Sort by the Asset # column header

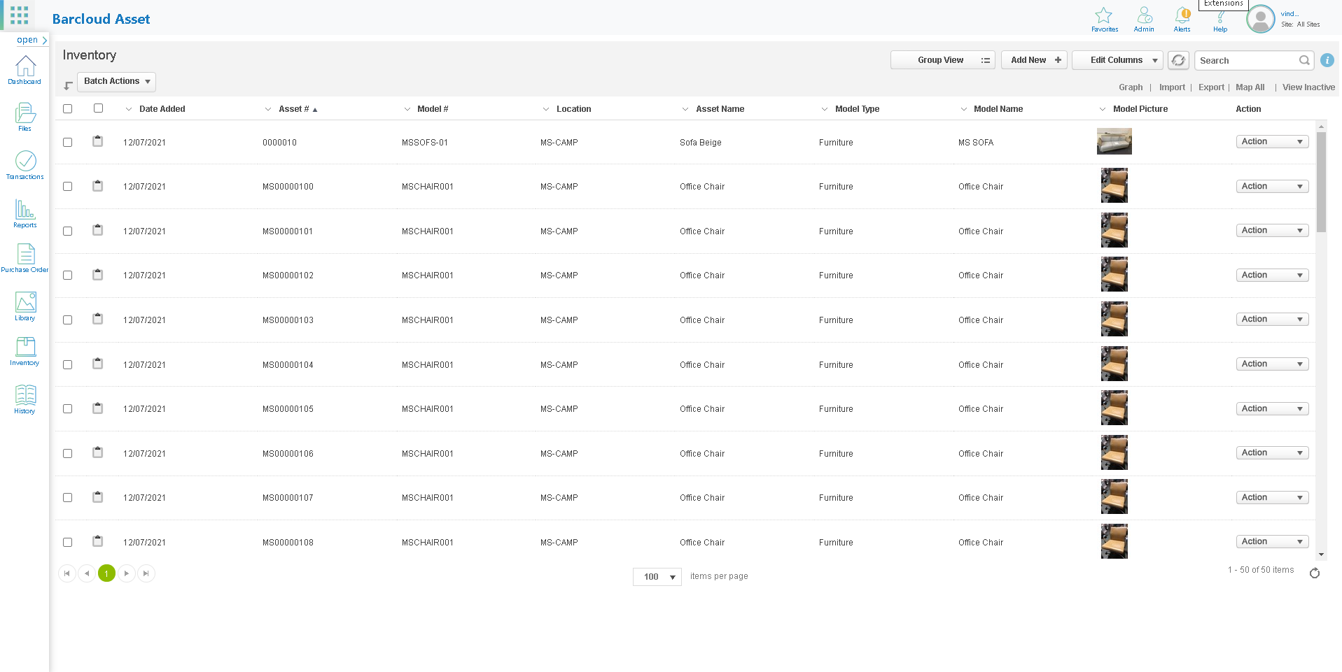pyautogui.click(x=293, y=109)
